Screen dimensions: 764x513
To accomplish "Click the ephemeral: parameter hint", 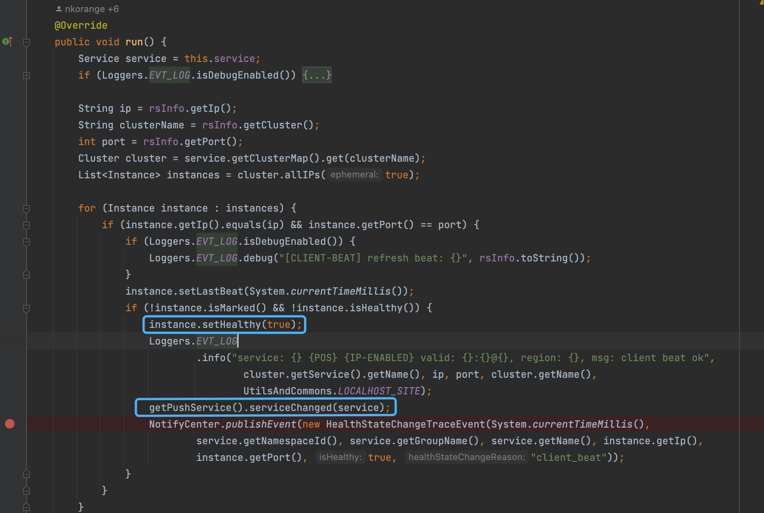I will pyautogui.click(x=354, y=175).
